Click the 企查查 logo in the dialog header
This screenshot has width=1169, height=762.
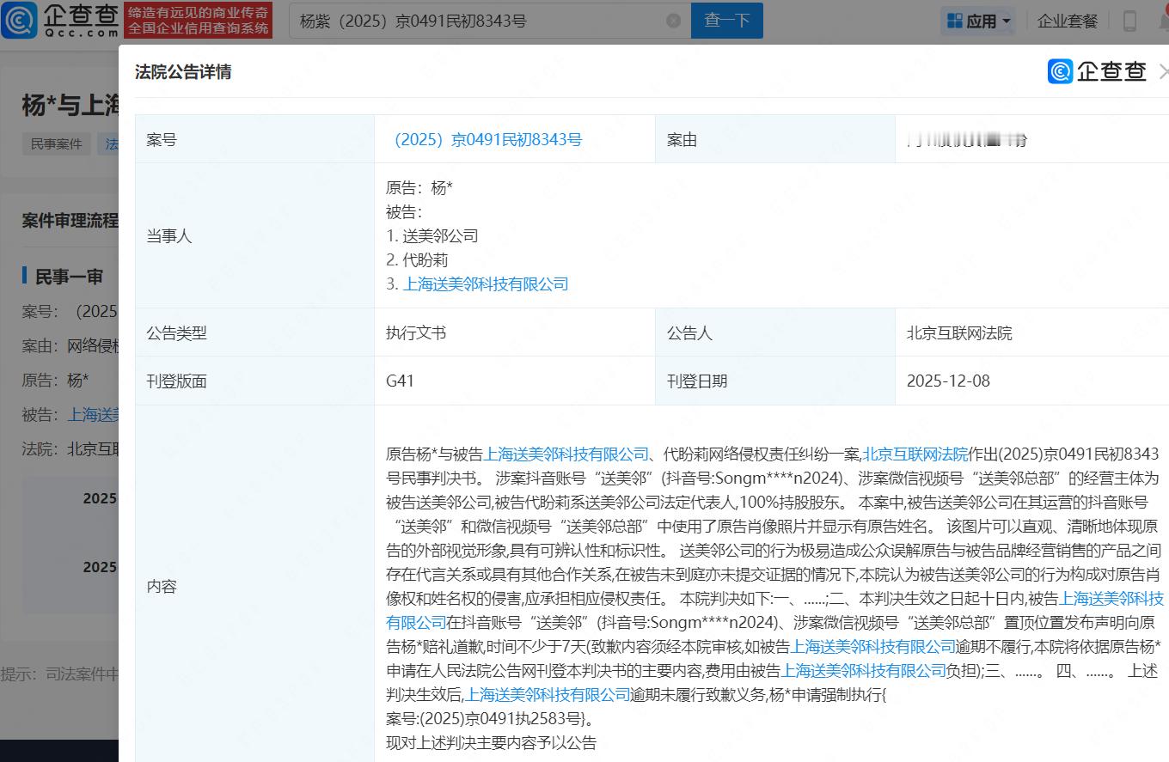pyautogui.click(x=1097, y=71)
